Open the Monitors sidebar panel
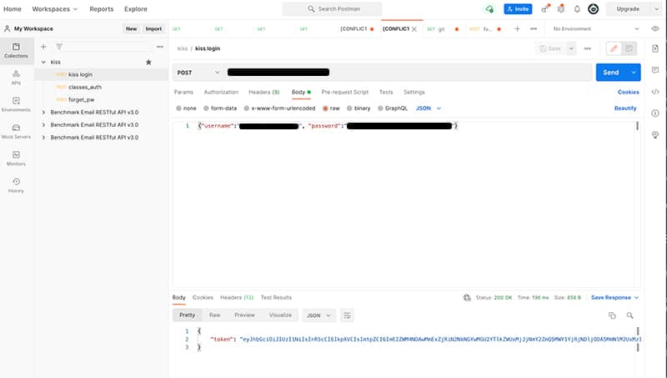The width and height of the screenshot is (667, 378). [x=16, y=159]
